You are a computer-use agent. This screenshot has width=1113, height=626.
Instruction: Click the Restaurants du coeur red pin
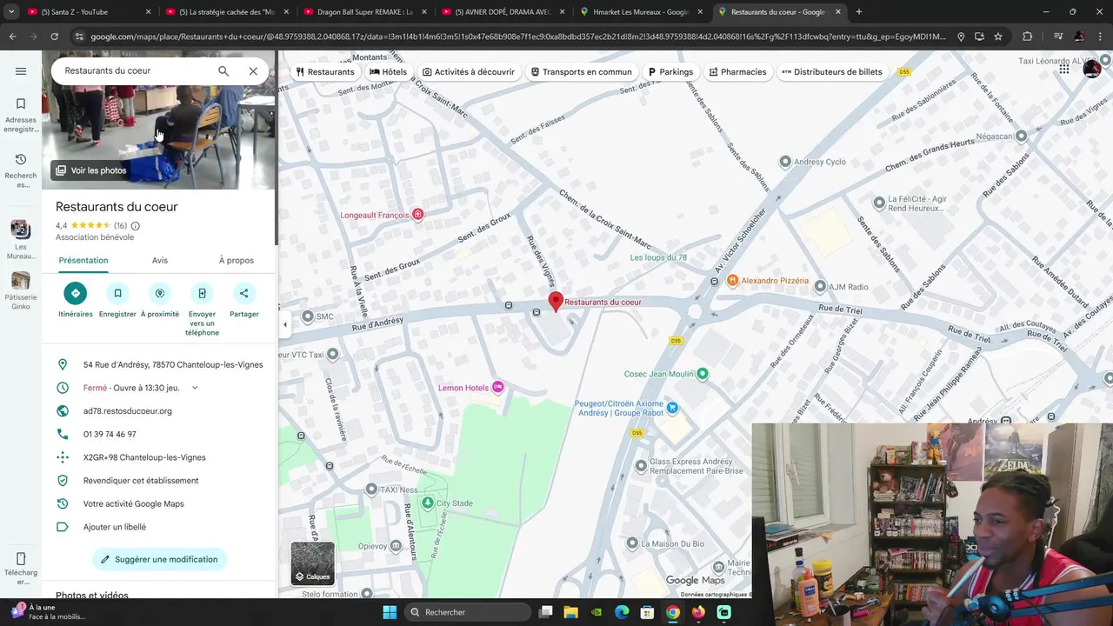[x=556, y=302]
